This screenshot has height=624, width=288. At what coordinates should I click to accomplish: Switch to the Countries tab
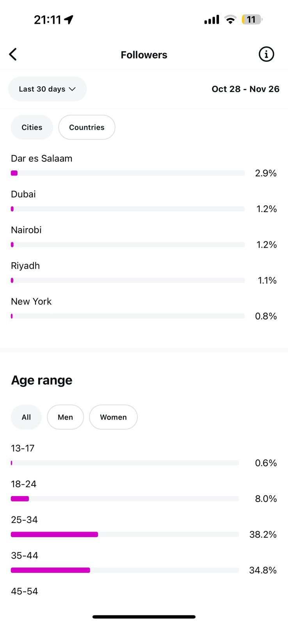click(x=87, y=127)
